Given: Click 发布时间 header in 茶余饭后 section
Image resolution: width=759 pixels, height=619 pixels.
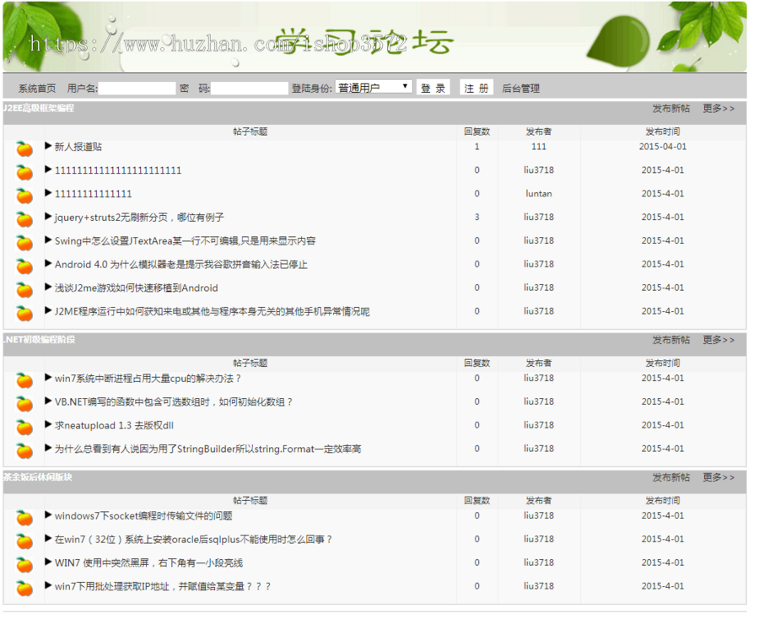Looking at the screenshot, I should [x=663, y=500].
